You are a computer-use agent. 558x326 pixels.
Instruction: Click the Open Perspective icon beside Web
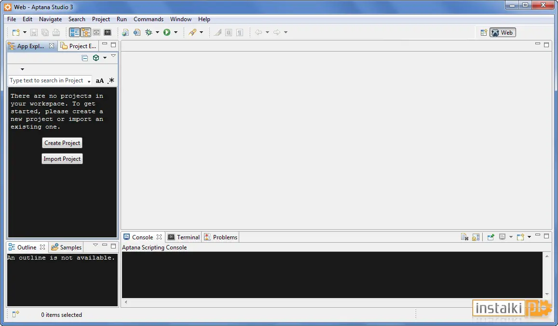[484, 33]
